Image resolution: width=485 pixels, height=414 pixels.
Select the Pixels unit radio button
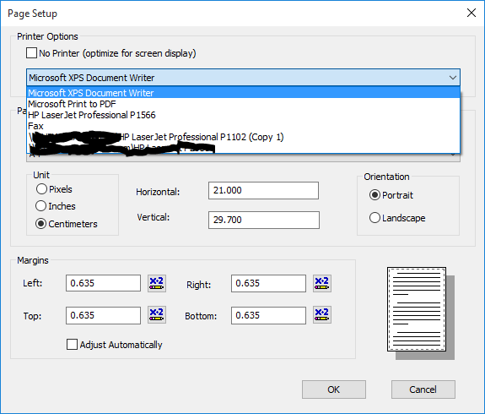coord(41,188)
